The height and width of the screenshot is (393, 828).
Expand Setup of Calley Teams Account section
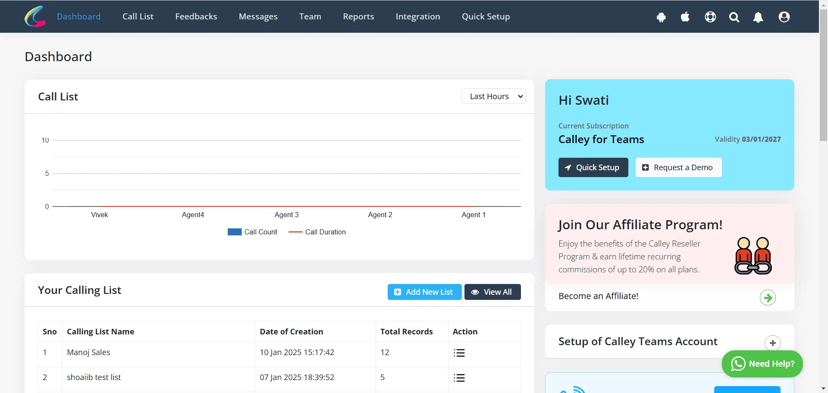coord(772,343)
